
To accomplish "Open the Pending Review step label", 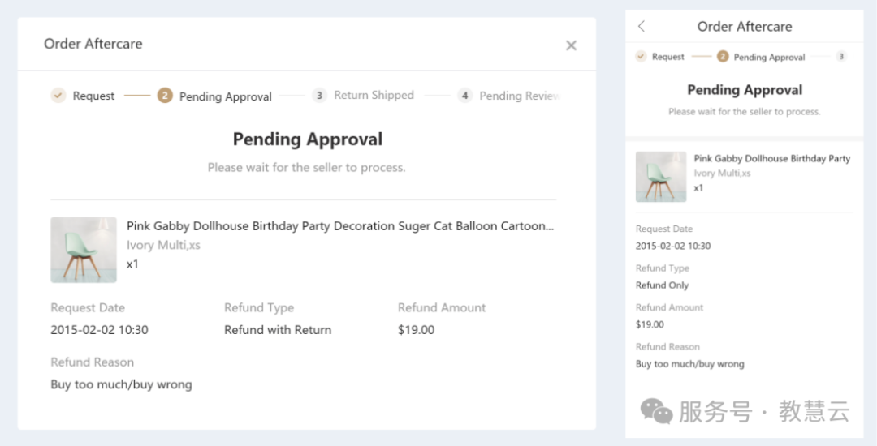I will coord(519,96).
